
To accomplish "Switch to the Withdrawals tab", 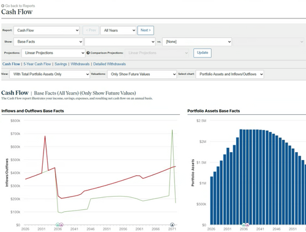I will 80,64.
